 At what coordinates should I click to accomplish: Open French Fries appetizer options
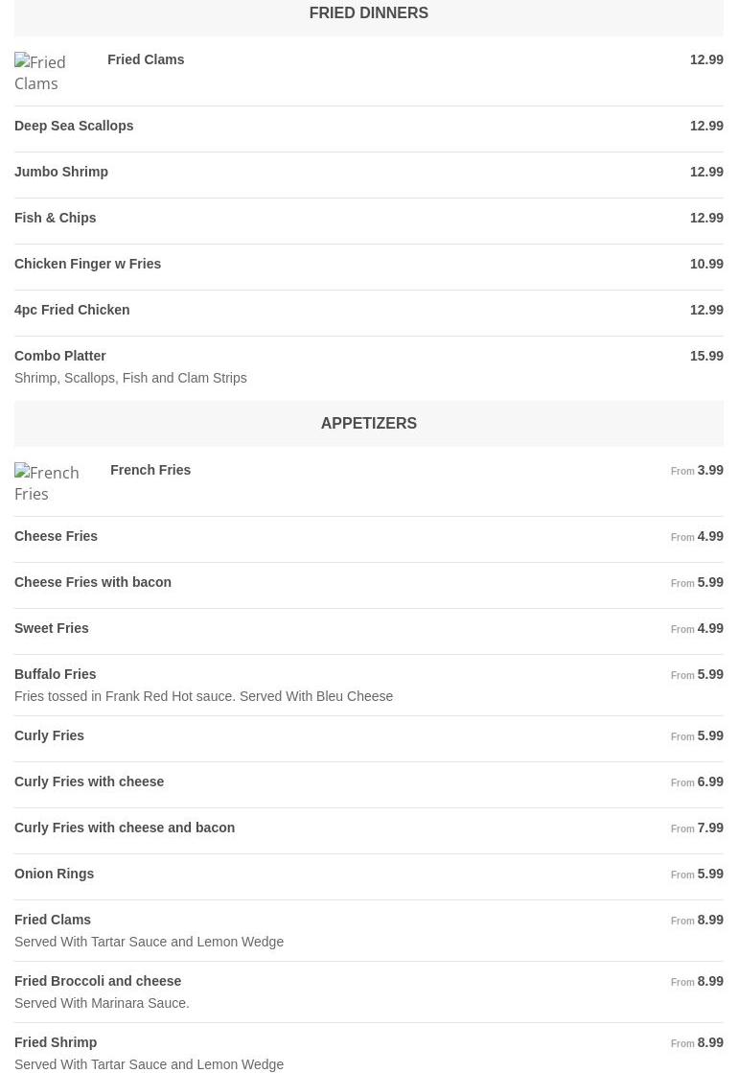150,470
